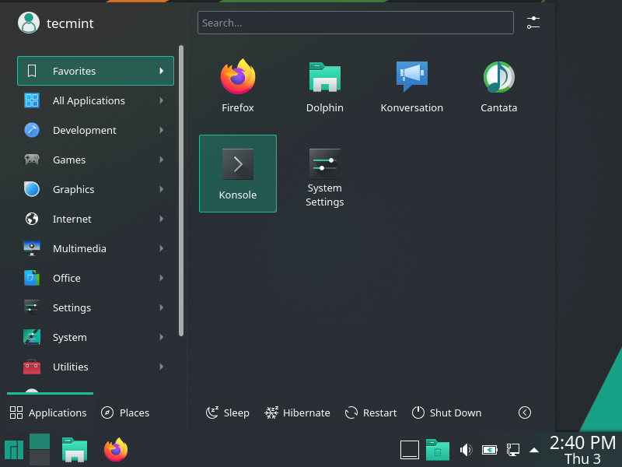Select the Internet category
The image size is (622, 467).
pos(95,219)
